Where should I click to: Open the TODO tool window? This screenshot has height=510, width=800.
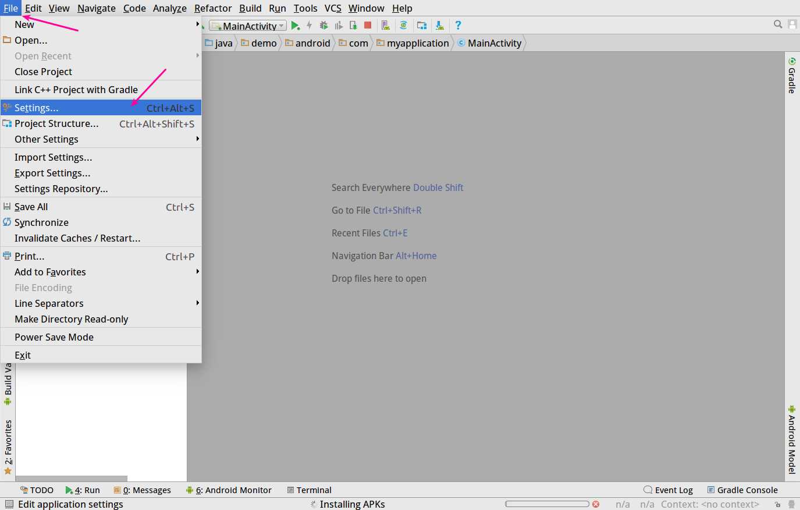pos(37,490)
